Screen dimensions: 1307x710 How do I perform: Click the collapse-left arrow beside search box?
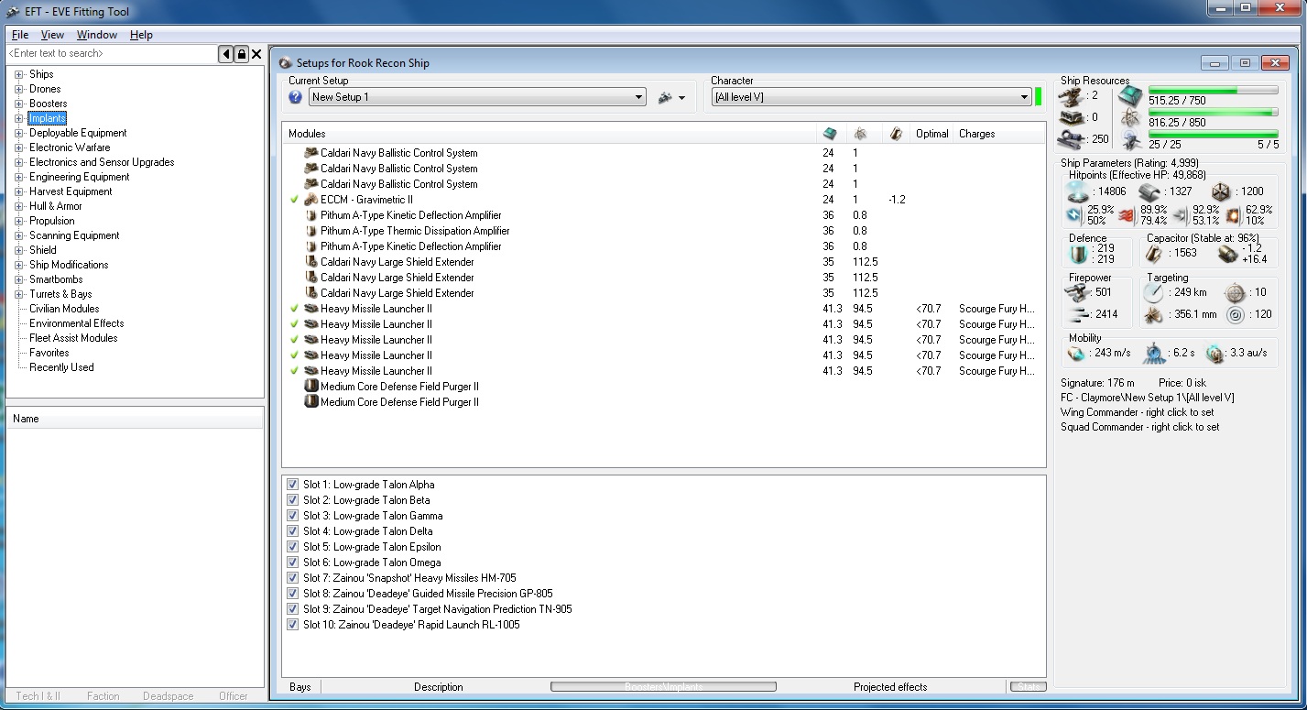(226, 54)
